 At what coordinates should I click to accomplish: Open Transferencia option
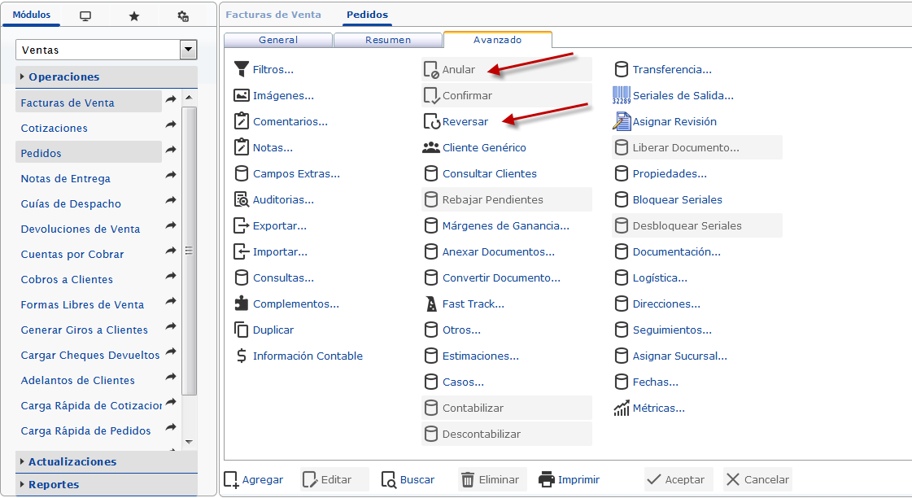pyautogui.click(x=672, y=69)
